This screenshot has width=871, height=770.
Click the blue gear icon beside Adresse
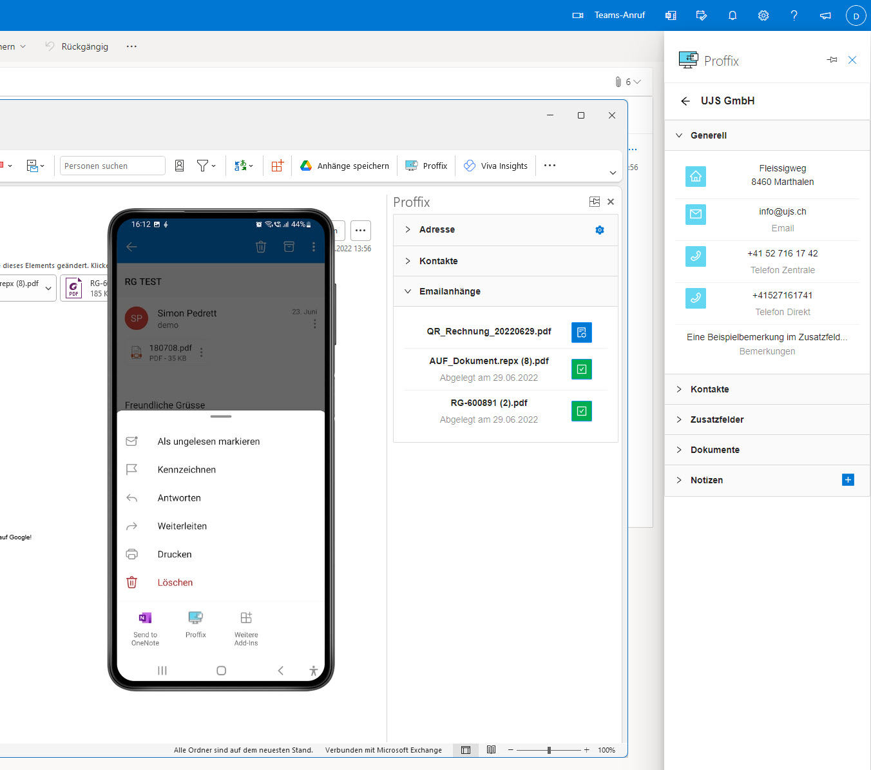600,230
